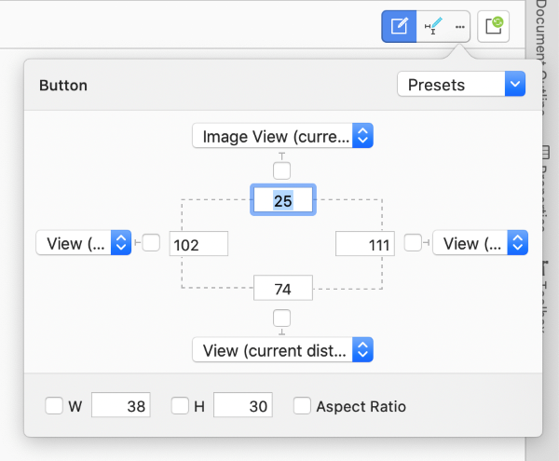
Task: Enable the right constraint checkbox
Action: pyautogui.click(x=413, y=243)
